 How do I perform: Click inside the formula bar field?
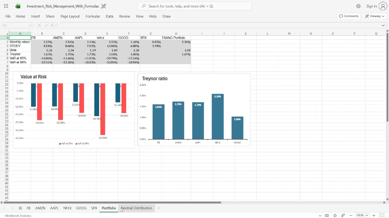[x=219, y=25]
